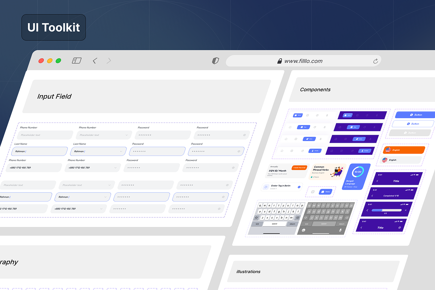Click the back arrow in the Title bar with the settings icon
Screen dimensions: 435x290
361,228
